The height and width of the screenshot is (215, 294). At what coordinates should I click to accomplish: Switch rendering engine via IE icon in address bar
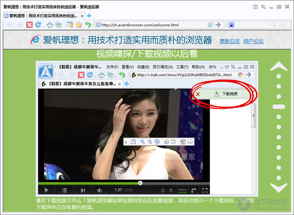pyautogui.click(x=210, y=25)
